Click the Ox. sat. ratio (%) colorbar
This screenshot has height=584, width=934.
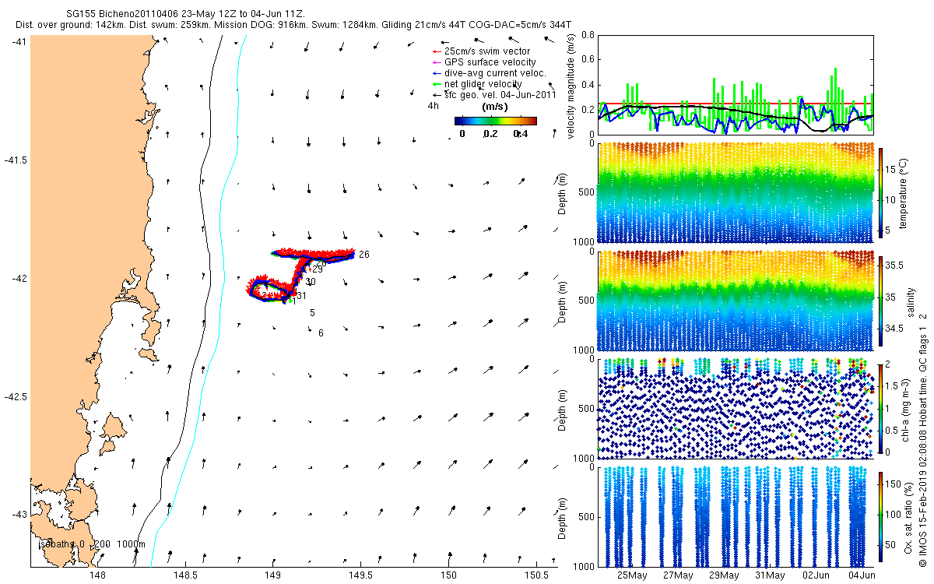[x=880, y=516]
